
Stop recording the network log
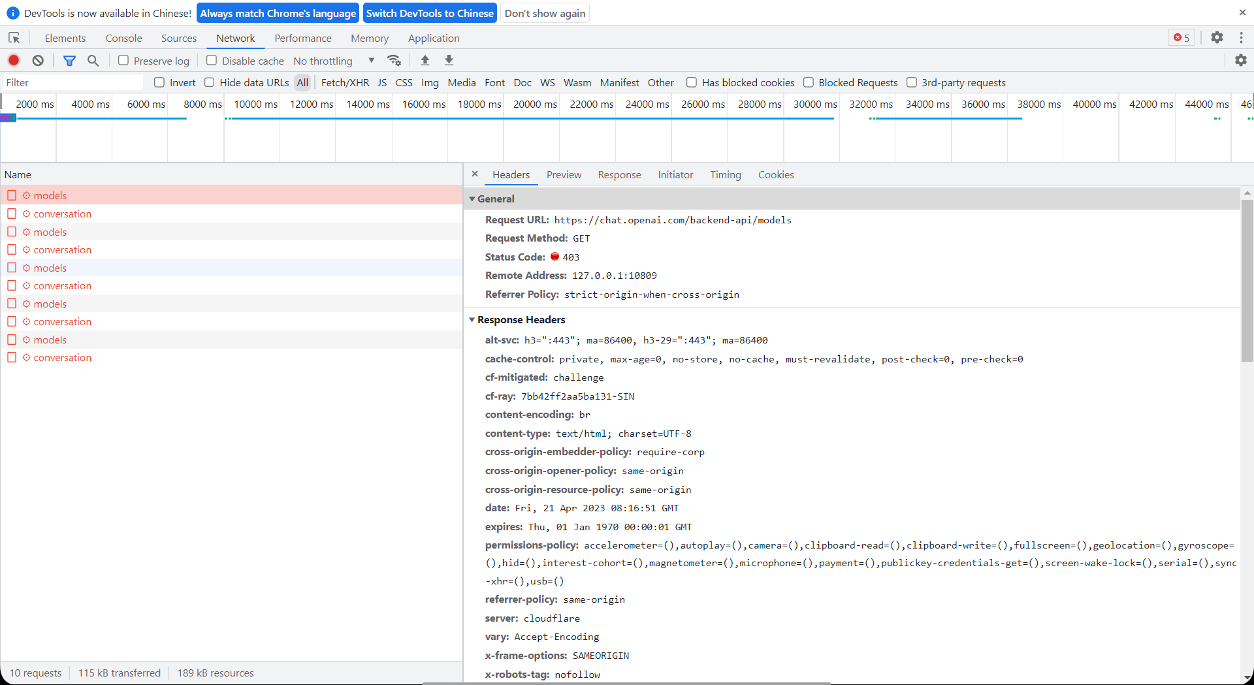14,60
